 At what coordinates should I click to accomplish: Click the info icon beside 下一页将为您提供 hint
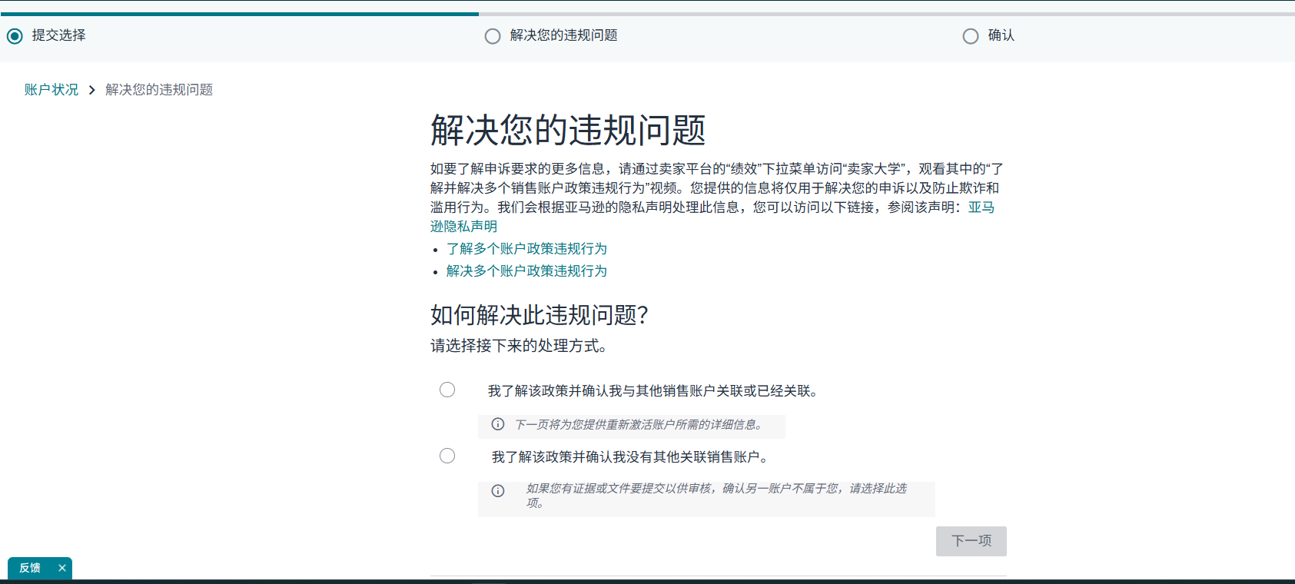(x=498, y=424)
